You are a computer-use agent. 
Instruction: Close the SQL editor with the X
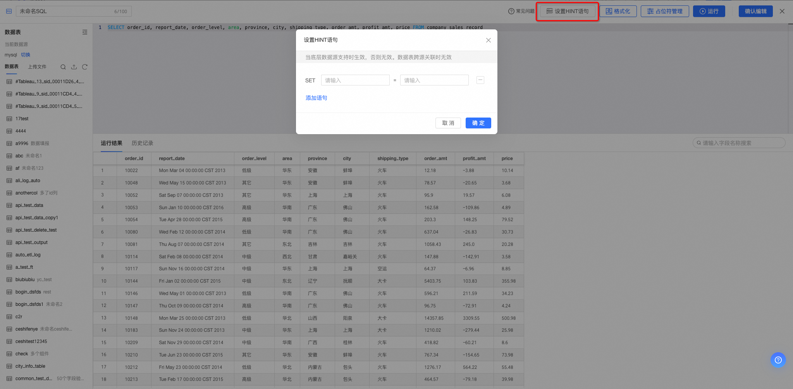[x=782, y=11]
